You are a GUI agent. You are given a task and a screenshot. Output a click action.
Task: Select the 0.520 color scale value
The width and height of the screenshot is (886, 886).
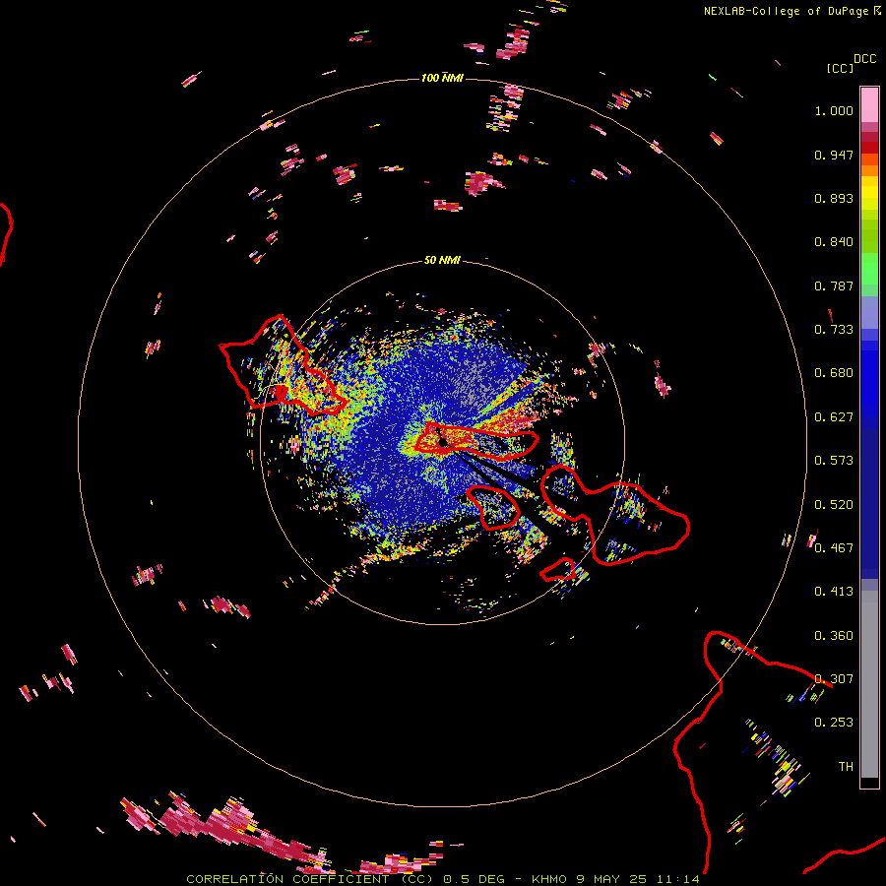pyautogui.click(x=834, y=505)
